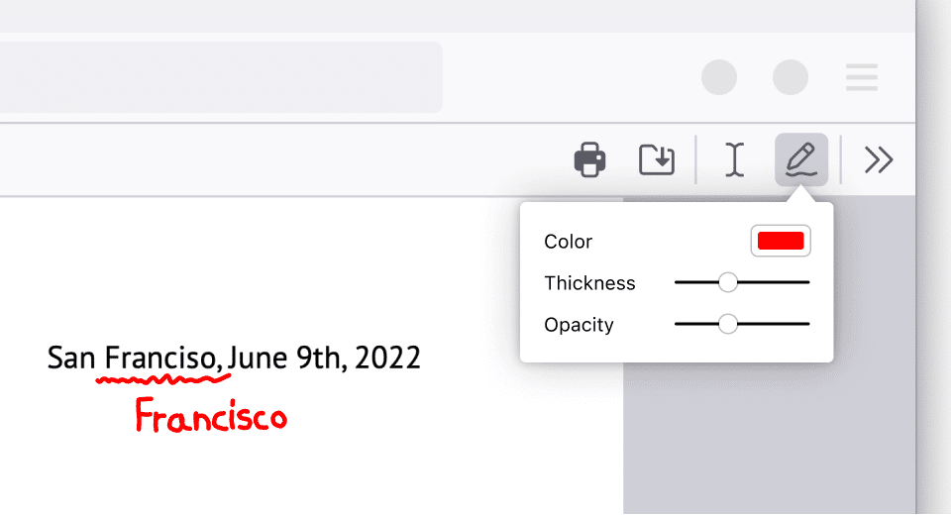
Task: Click the Print icon in the PDF toolbar
Action: click(589, 159)
